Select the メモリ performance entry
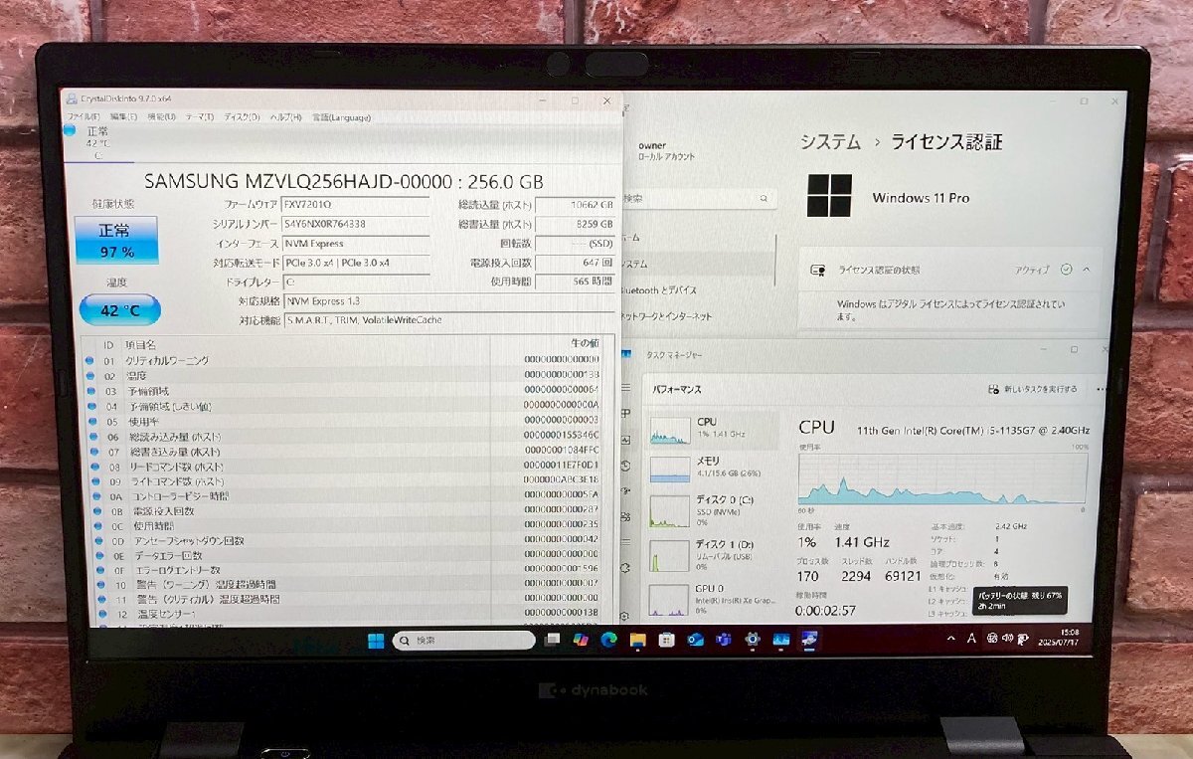This screenshot has height=759, width=1193. pyautogui.click(x=714, y=469)
